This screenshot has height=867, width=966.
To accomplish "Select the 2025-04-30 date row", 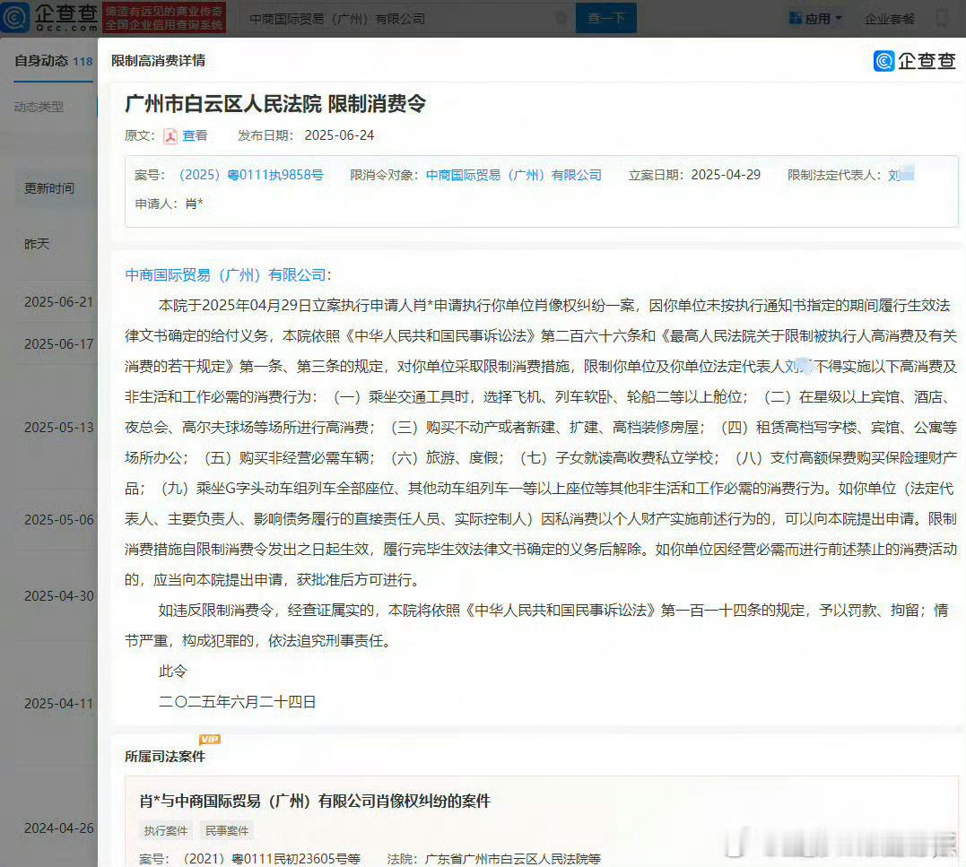I will click(59, 596).
